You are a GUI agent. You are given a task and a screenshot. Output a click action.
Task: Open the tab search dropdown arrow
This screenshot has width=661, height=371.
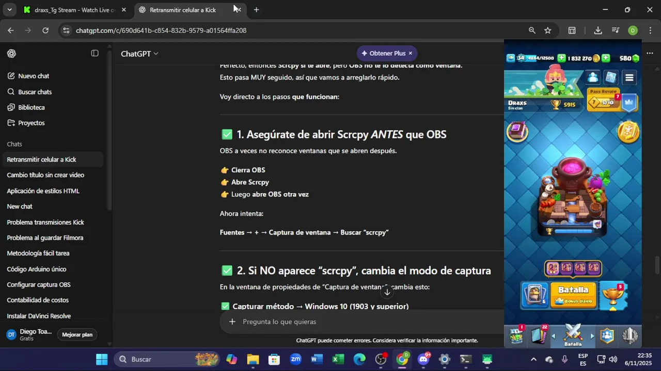point(9,10)
